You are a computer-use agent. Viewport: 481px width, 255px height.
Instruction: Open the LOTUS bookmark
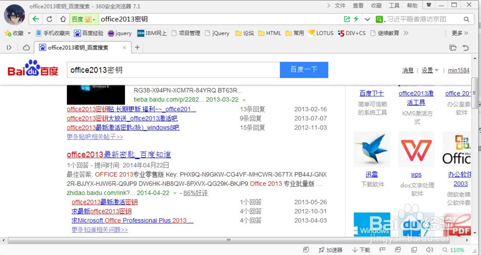[321, 33]
